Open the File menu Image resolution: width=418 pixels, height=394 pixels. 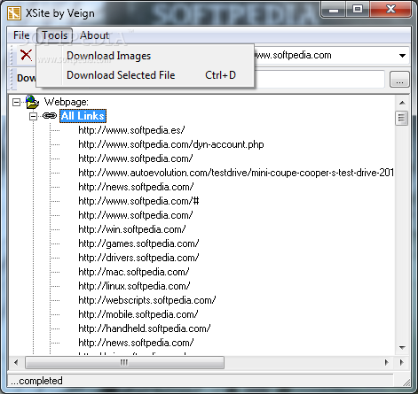point(21,35)
